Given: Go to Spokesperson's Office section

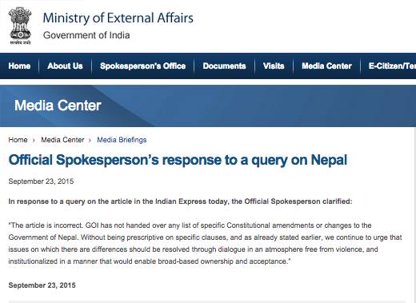Looking at the screenshot, I should click(142, 66).
